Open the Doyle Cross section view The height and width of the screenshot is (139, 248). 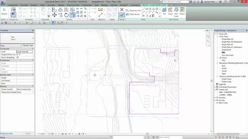pos(226,79)
